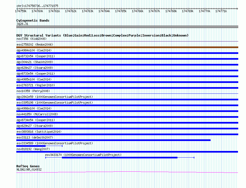
Task: Click the short blue esv3334589 bar
Action: pyautogui.click(x=31, y=146)
